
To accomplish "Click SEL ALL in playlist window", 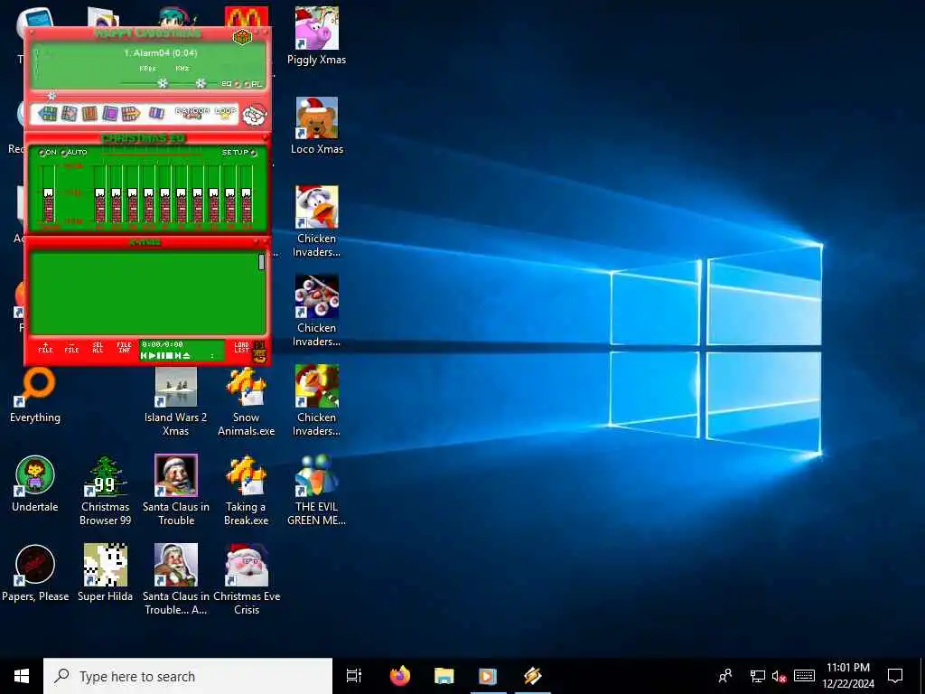I will click(98, 348).
